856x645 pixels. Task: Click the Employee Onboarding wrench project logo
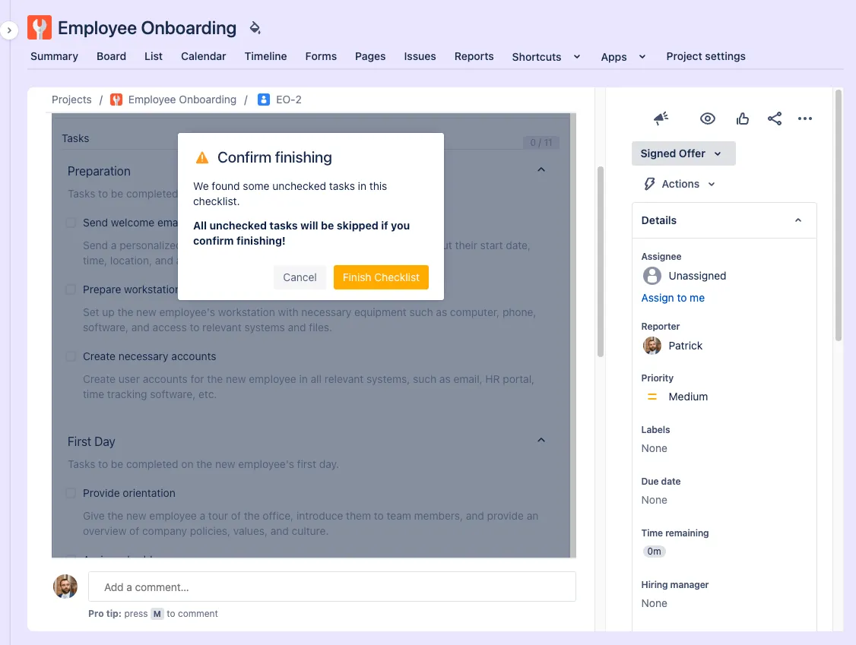click(x=40, y=28)
